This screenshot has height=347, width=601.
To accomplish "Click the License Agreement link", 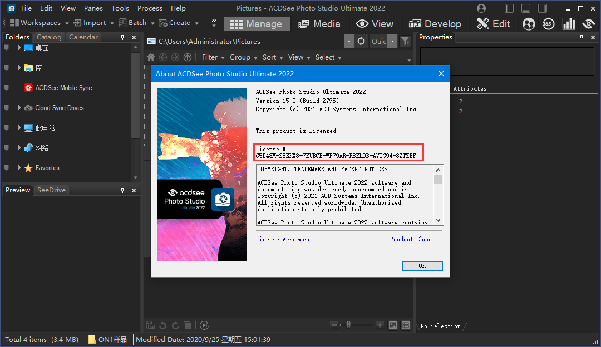I will click(x=284, y=238).
